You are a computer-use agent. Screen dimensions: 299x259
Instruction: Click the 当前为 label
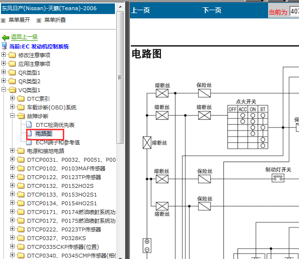pos(278,12)
